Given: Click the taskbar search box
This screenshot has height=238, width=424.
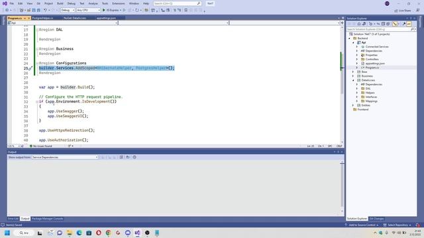Looking at the screenshot, I should coord(25,233).
